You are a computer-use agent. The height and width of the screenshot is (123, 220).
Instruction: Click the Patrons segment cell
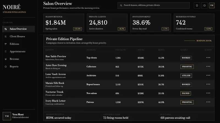[90, 102]
